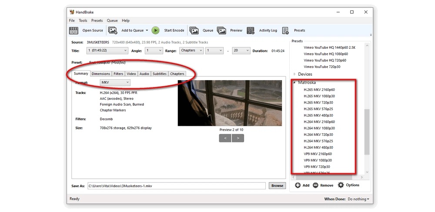Click the video preview thumbnail
The height and width of the screenshot is (212, 435).
pos(230,103)
